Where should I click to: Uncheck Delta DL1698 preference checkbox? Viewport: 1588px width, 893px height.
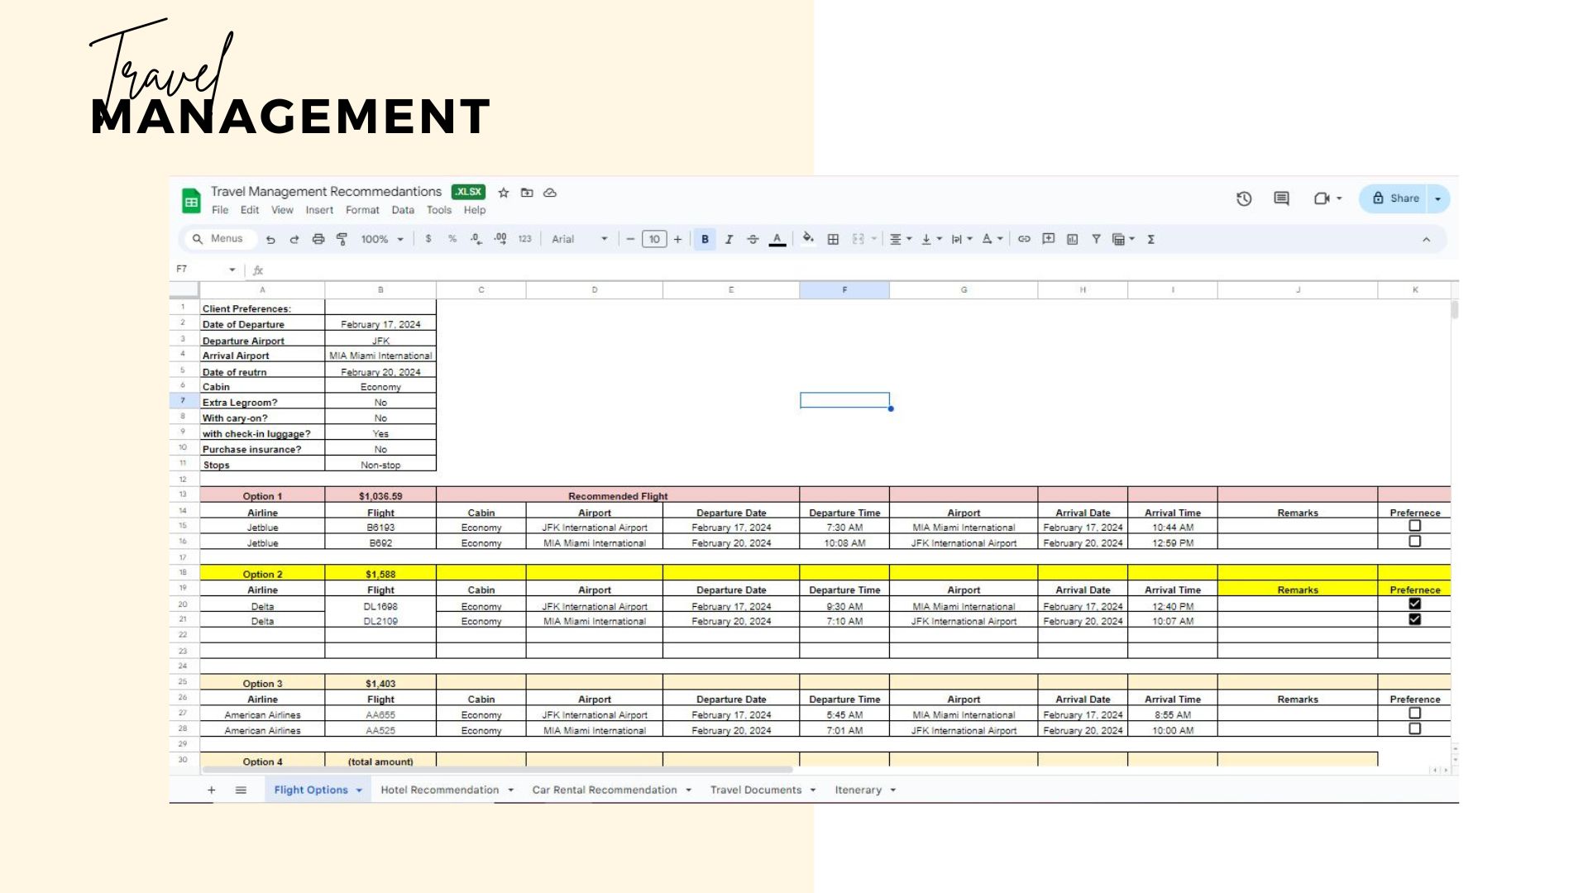coord(1414,604)
